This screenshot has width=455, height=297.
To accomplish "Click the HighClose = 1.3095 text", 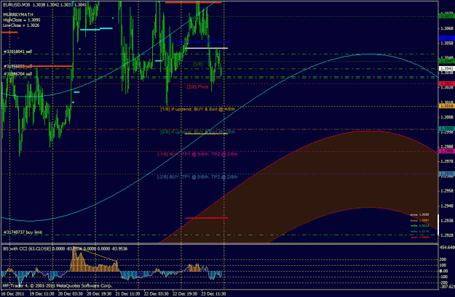I will pos(22,20).
